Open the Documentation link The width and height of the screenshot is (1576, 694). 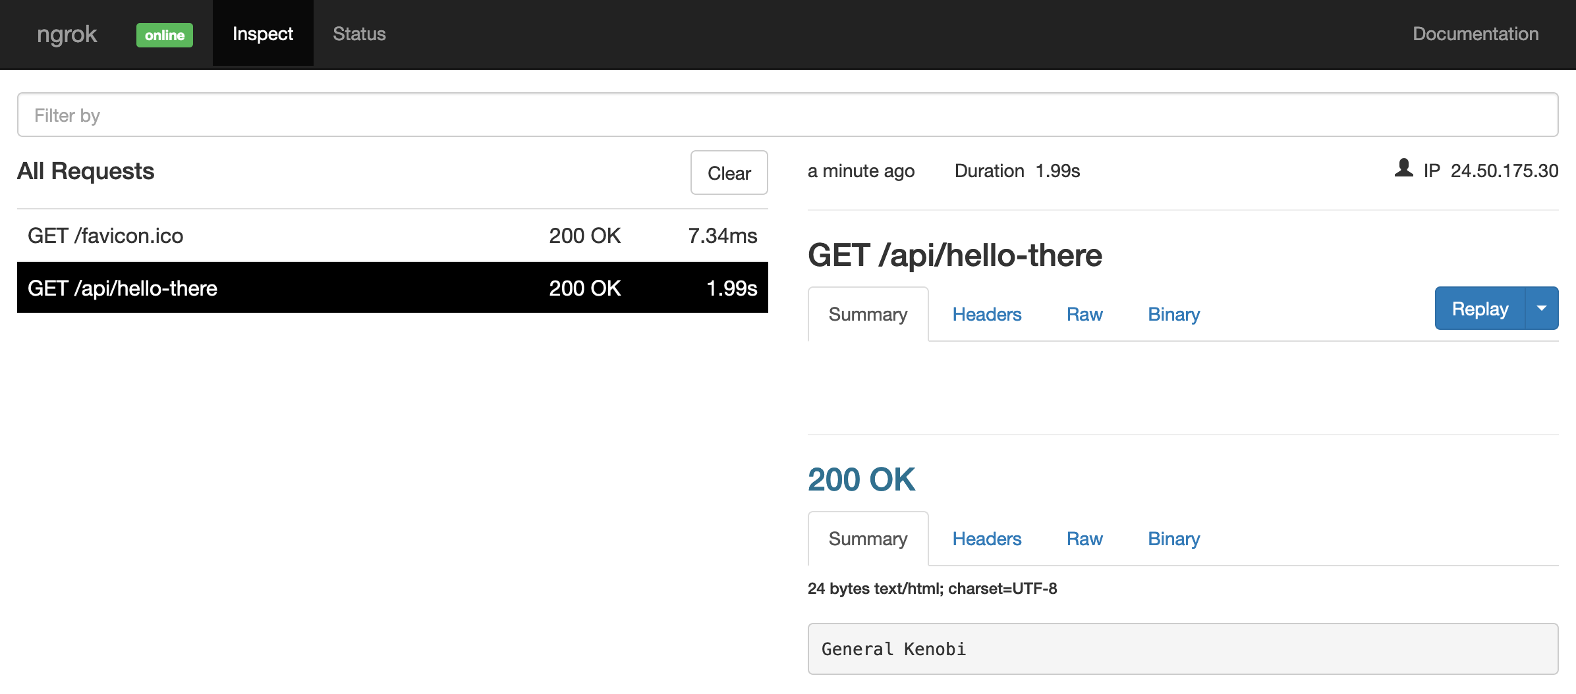pos(1475,34)
